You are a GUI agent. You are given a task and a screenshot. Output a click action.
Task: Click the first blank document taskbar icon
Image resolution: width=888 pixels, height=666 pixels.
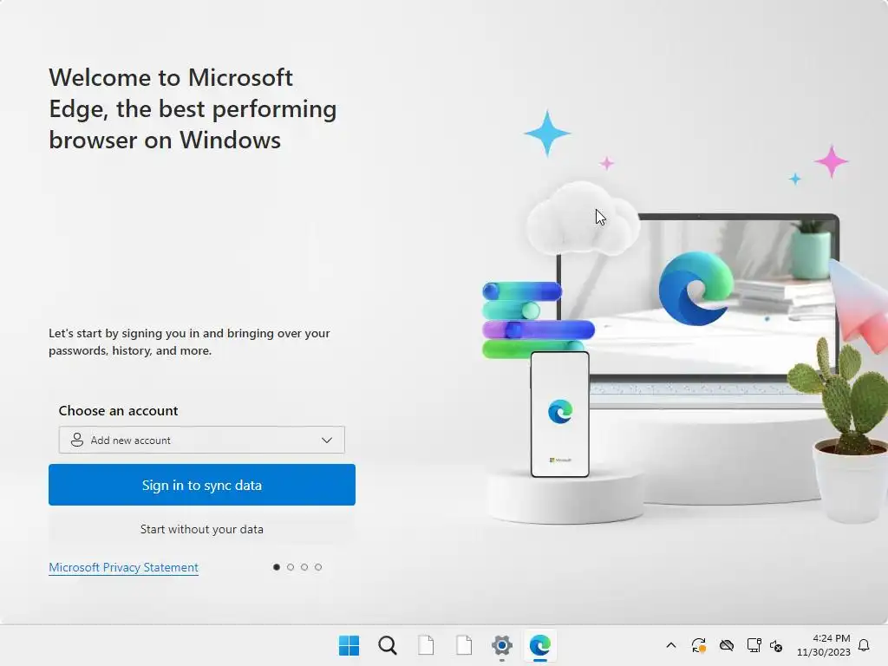[x=426, y=645]
